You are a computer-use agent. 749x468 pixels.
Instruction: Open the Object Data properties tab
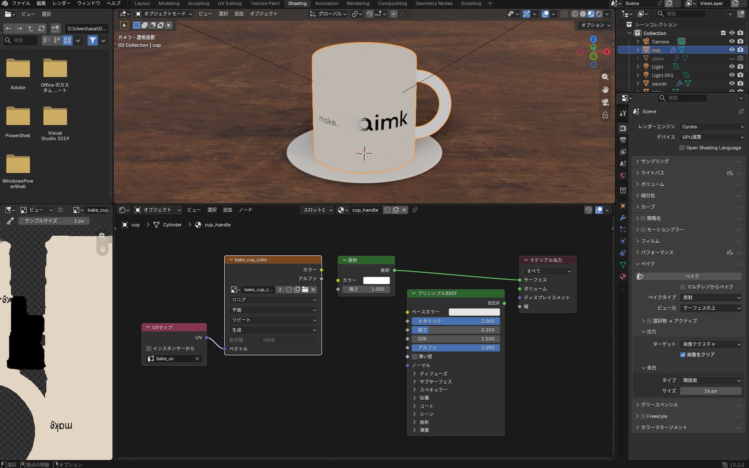[x=623, y=265]
